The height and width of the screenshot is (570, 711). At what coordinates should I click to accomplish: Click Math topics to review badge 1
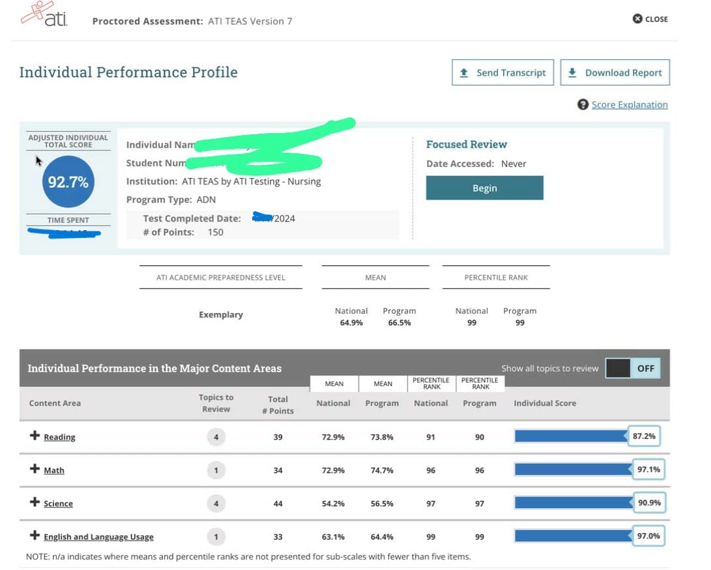click(216, 470)
